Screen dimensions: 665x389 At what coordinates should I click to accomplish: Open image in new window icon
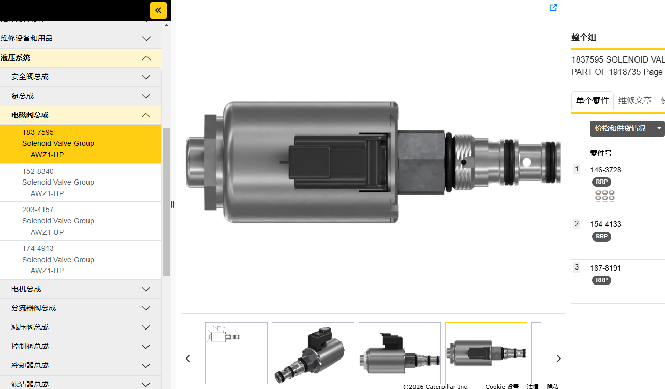553,8
